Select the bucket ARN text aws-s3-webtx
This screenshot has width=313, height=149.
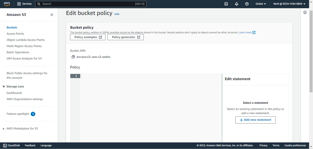click(93, 57)
